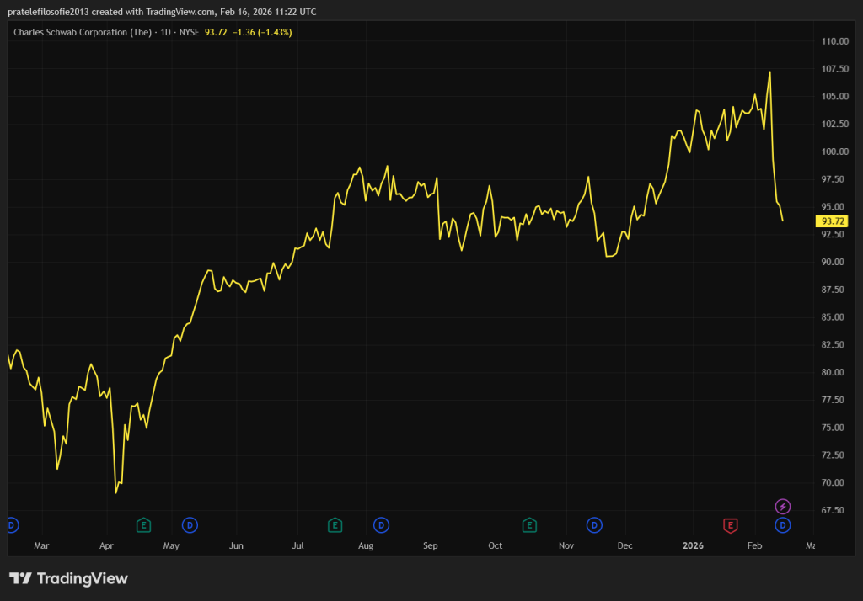Click the pratelefilosofie2013 author name
The width and height of the screenshot is (863, 601).
(51, 9)
